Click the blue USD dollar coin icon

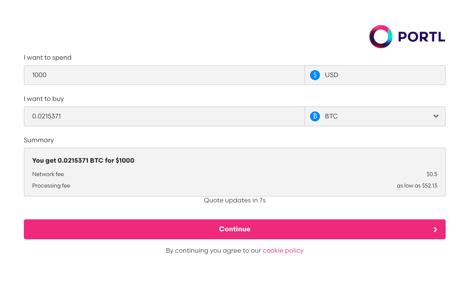[315, 75]
